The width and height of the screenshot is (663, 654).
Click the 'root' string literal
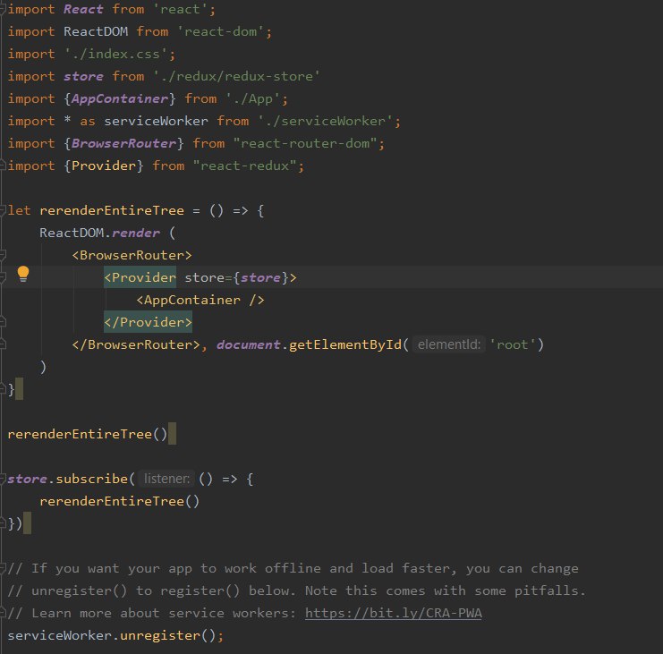(513, 344)
